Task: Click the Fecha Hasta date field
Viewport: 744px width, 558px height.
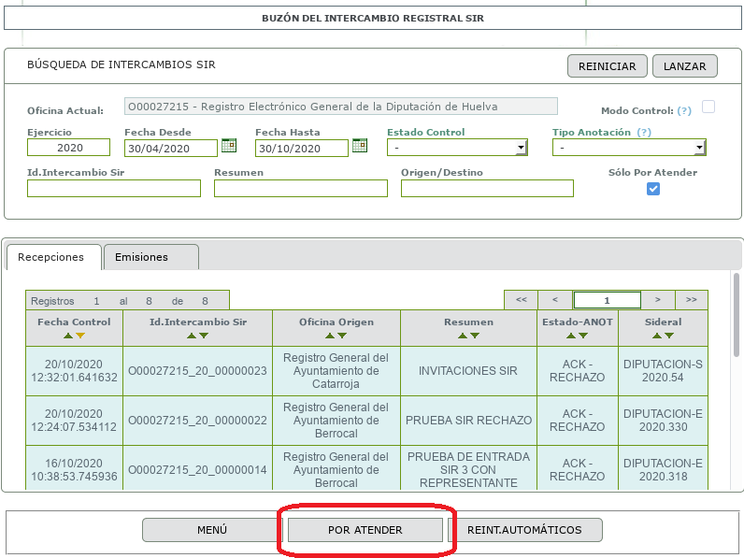Action: point(302,148)
